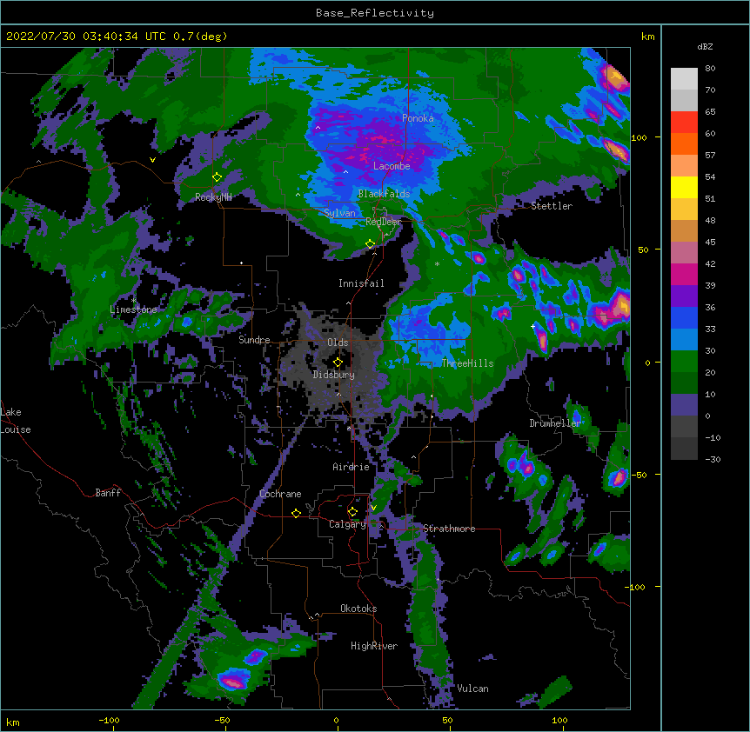The width and height of the screenshot is (750, 732).
Task: Click the Louise label at the left edge
Action: (x=16, y=429)
